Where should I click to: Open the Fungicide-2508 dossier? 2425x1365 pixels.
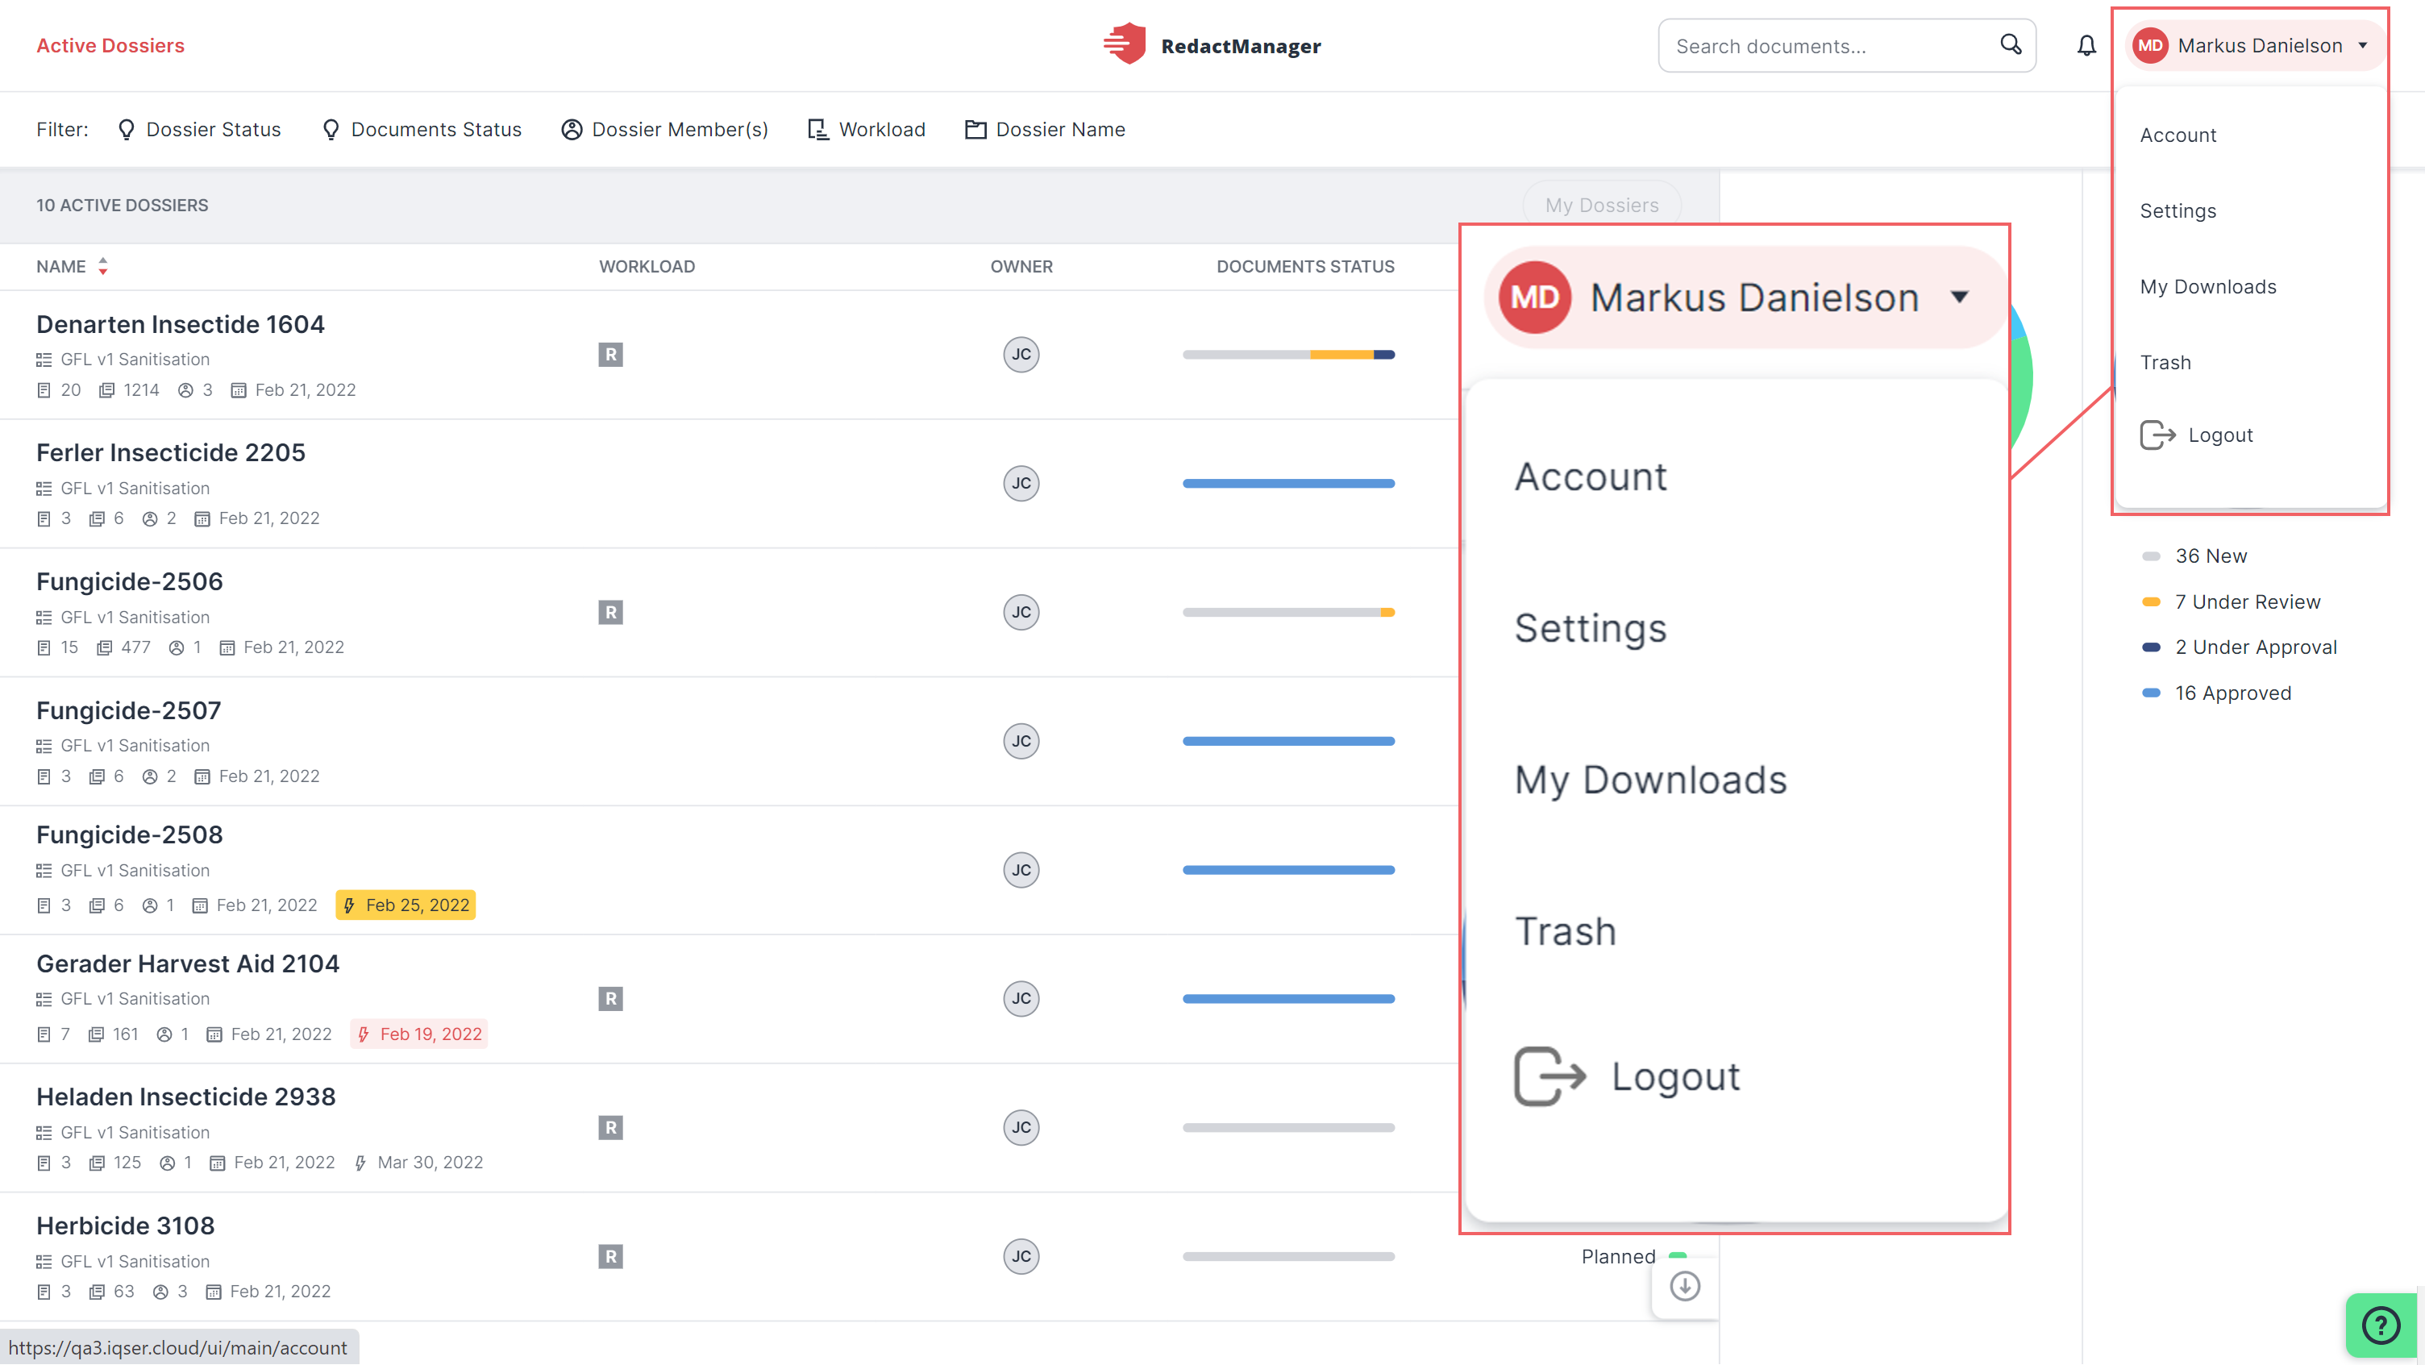(x=130, y=836)
